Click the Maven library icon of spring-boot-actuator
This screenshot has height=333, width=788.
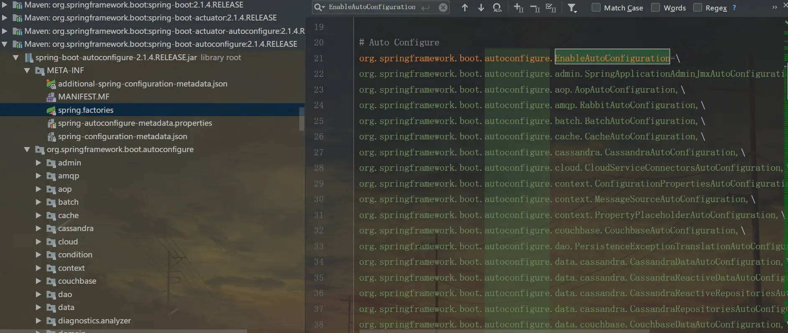click(x=18, y=18)
